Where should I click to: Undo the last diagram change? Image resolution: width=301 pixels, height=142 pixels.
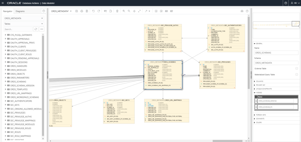93,11
